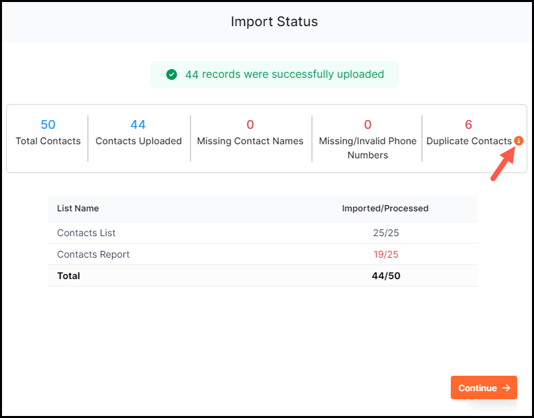The width and height of the screenshot is (534, 418).
Task: Click the red 19/25 value
Action: 386,254
